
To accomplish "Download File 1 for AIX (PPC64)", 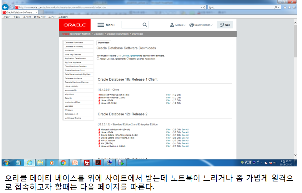I will pos(169,143).
